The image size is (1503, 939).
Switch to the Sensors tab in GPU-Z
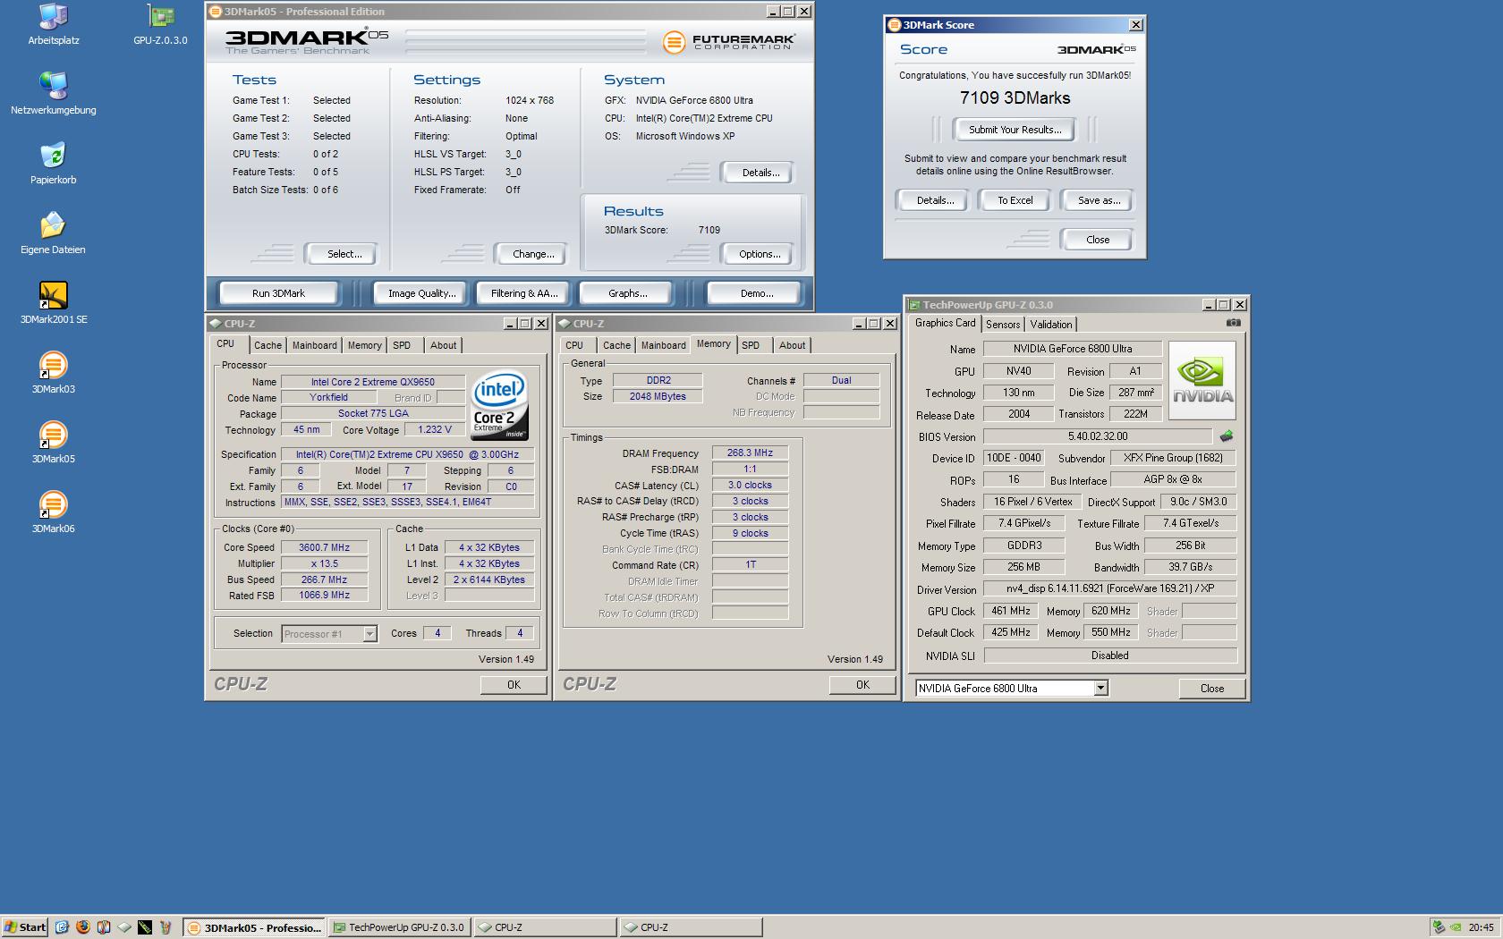tap(1003, 325)
